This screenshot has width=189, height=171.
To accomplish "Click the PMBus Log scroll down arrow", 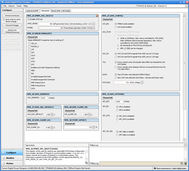I will tap(185, 159).
